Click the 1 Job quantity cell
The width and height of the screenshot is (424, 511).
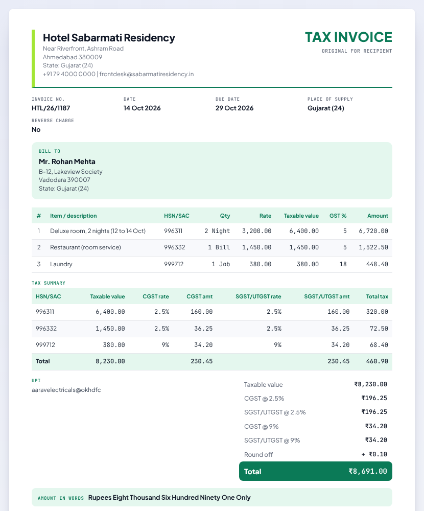tap(221, 264)
